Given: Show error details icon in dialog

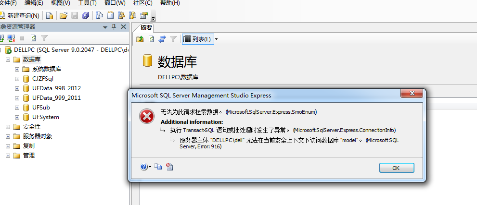Looking at the screenshot, I should (x=169, y=167).
